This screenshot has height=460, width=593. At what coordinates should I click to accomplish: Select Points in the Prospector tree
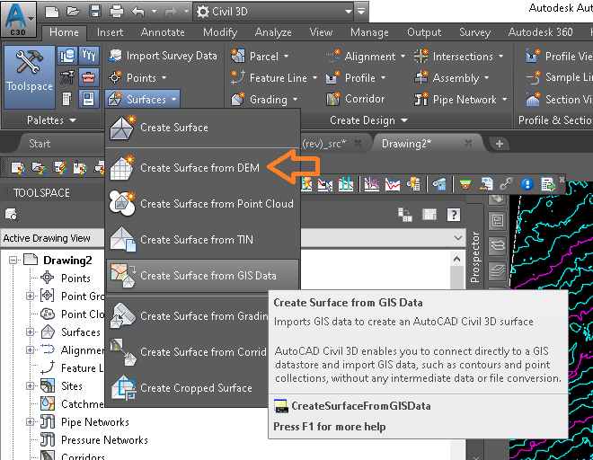point(75,278)
